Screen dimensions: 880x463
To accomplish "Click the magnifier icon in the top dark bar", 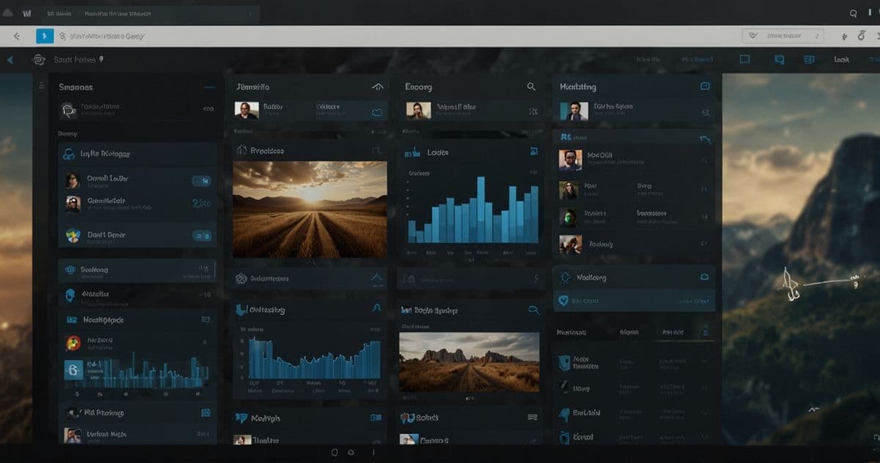I will (853, 13).
